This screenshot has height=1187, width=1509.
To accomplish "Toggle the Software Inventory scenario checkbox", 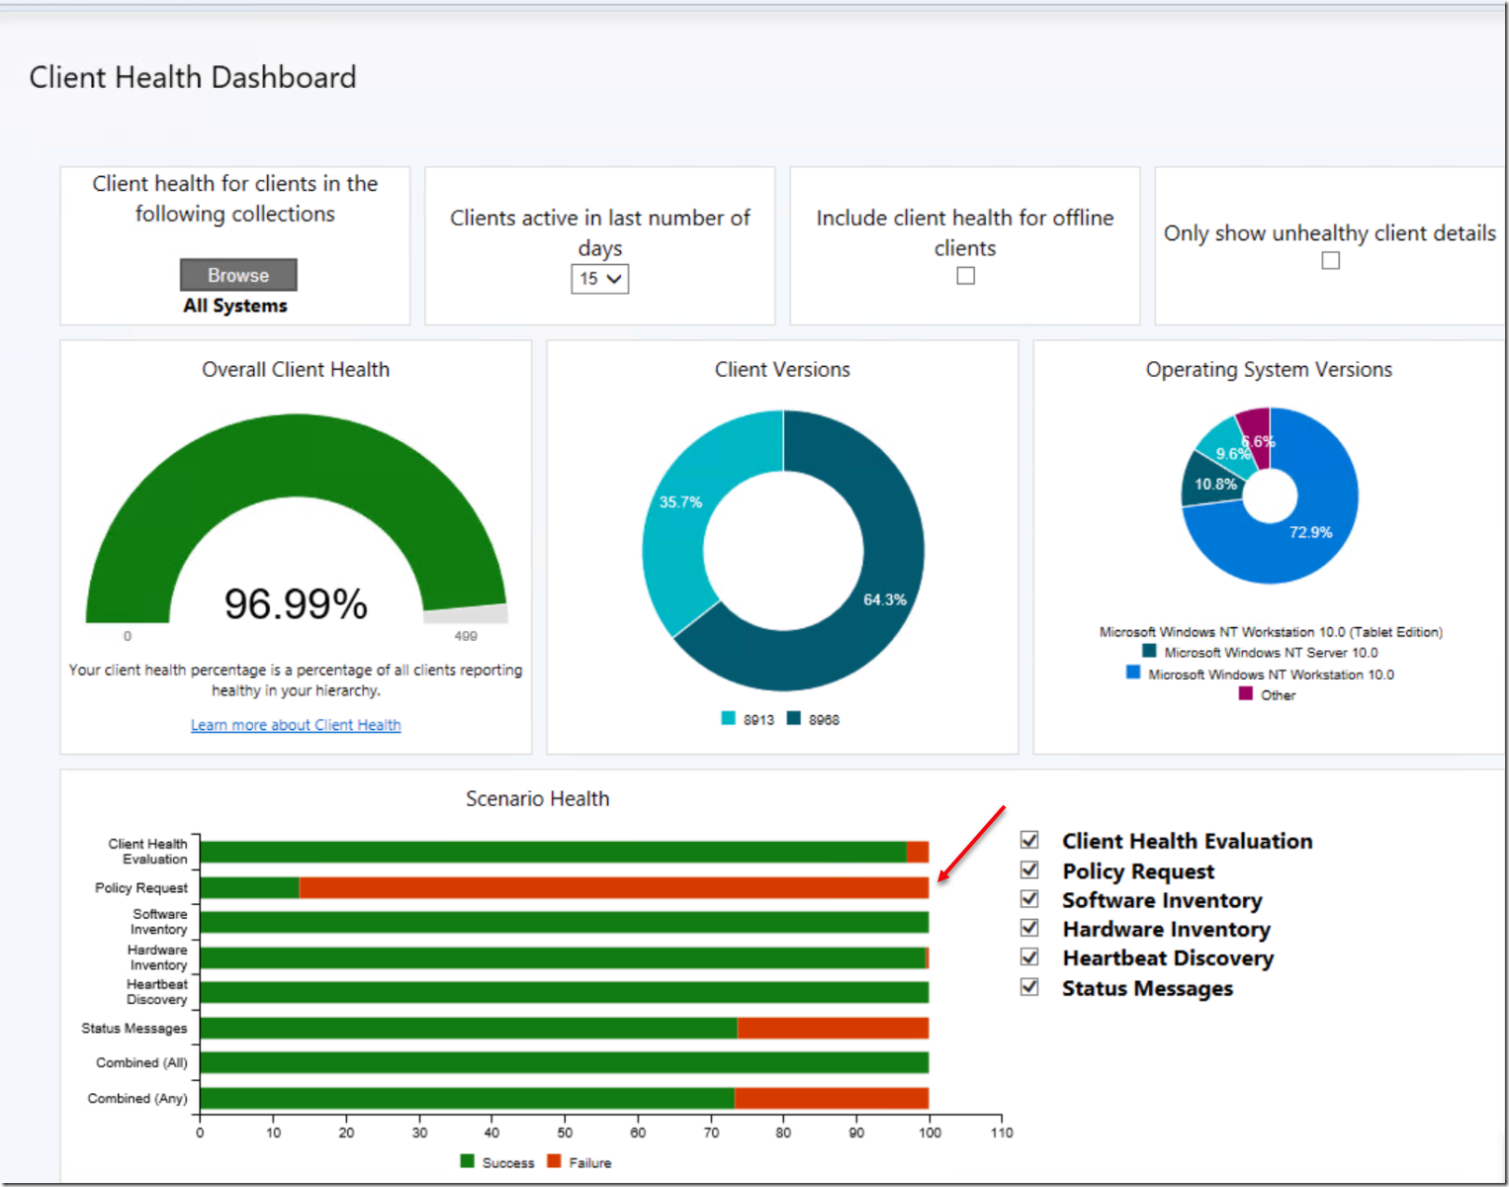I will point(1029,899).
